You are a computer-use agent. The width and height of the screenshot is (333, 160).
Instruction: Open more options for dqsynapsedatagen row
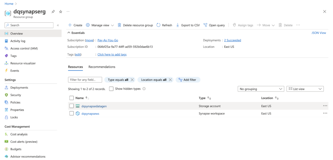[x=325, y=106]
